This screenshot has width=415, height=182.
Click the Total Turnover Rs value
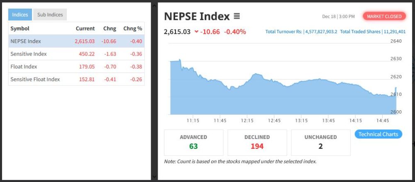pos(321,32)
